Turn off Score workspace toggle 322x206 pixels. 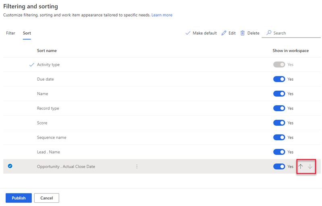[x=279, y=123]
